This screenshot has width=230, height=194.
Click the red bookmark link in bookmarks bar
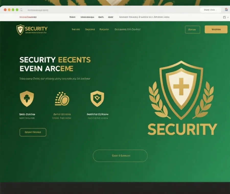[x=28, y=17]
